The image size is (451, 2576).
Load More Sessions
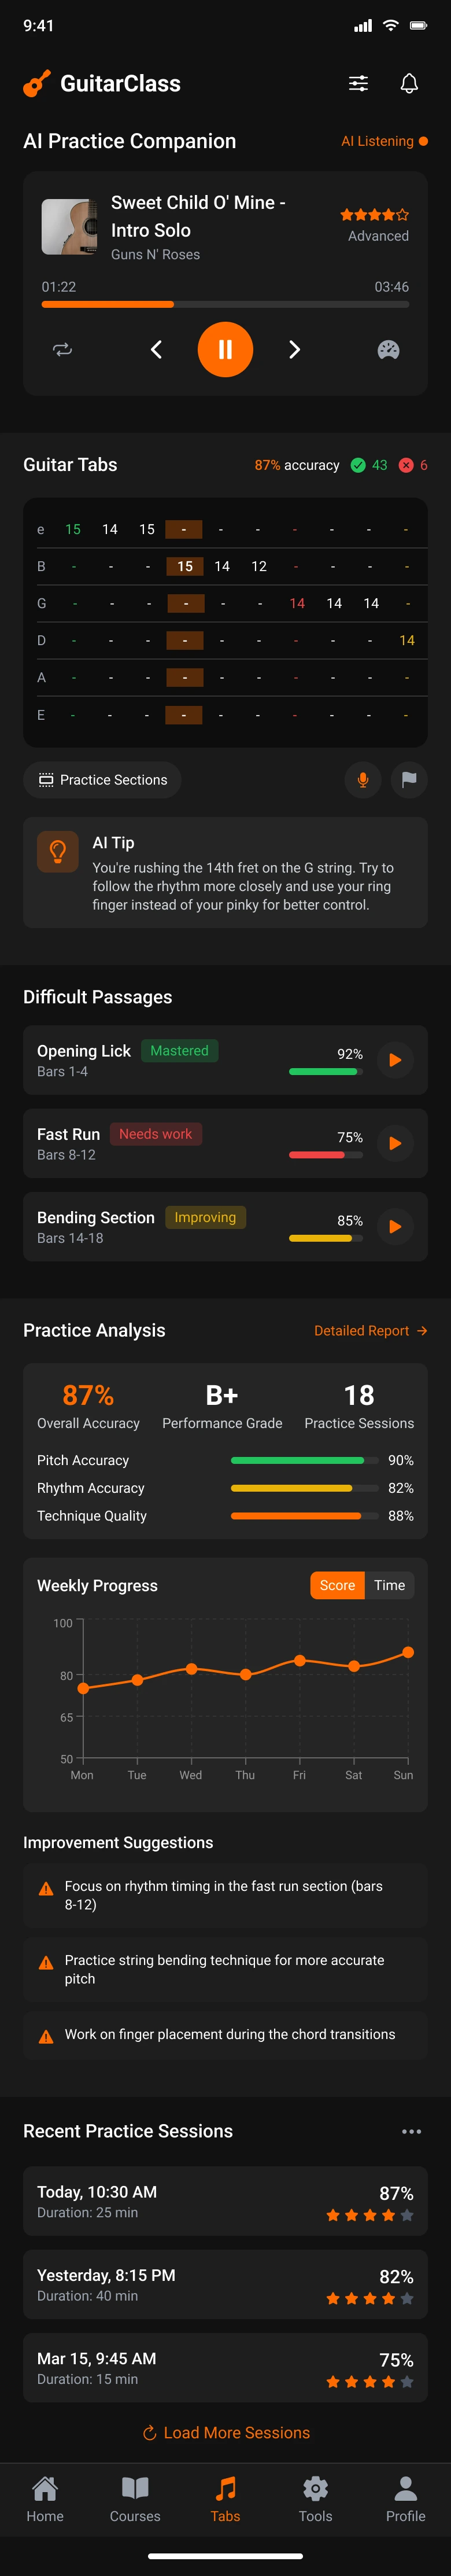point(226,2432)
